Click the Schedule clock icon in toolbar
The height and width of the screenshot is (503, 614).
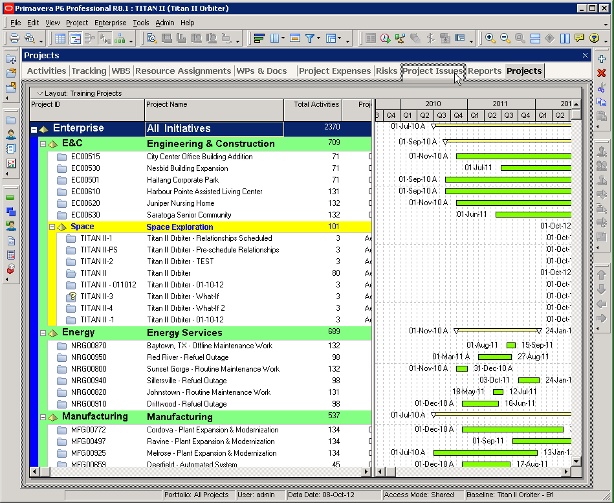(386, 38)
